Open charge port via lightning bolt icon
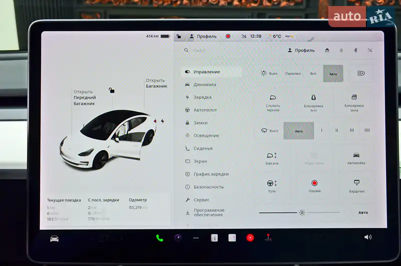Image resolution: width=401 pixels, height=266 pixels. pyautogui.click(x=162, y=121)
